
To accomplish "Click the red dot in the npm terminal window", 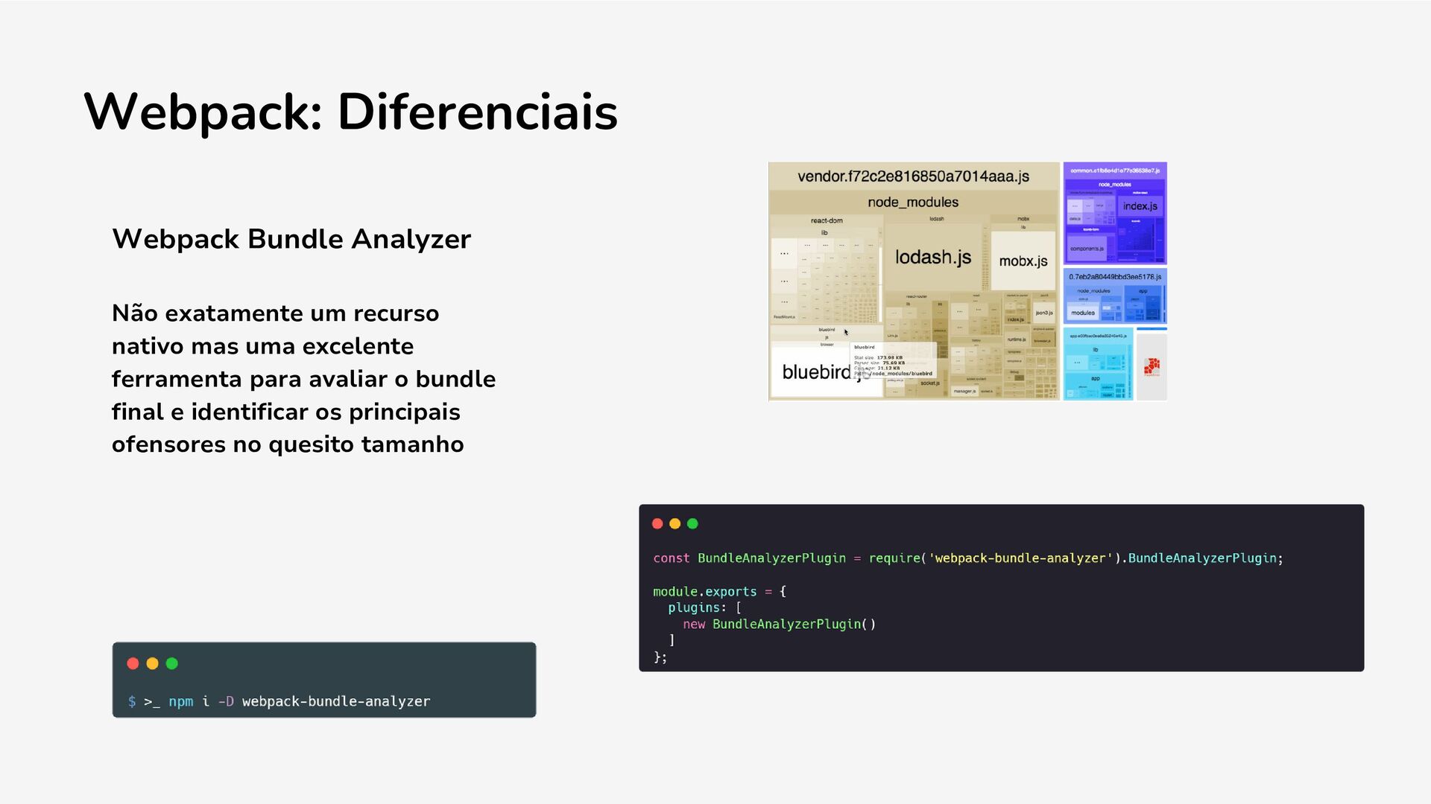I will pos(133,663).
